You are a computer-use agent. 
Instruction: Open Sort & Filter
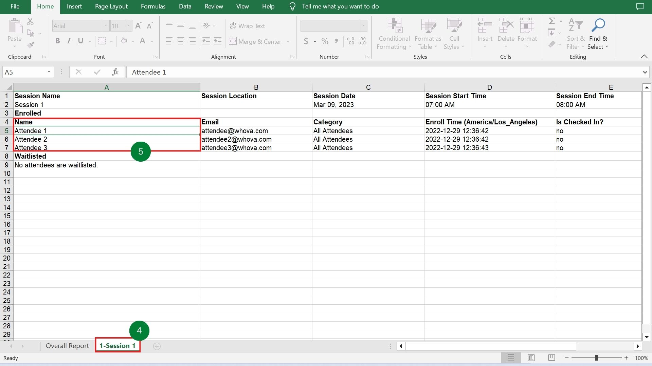pyautogui.click(x=575, y=33)
